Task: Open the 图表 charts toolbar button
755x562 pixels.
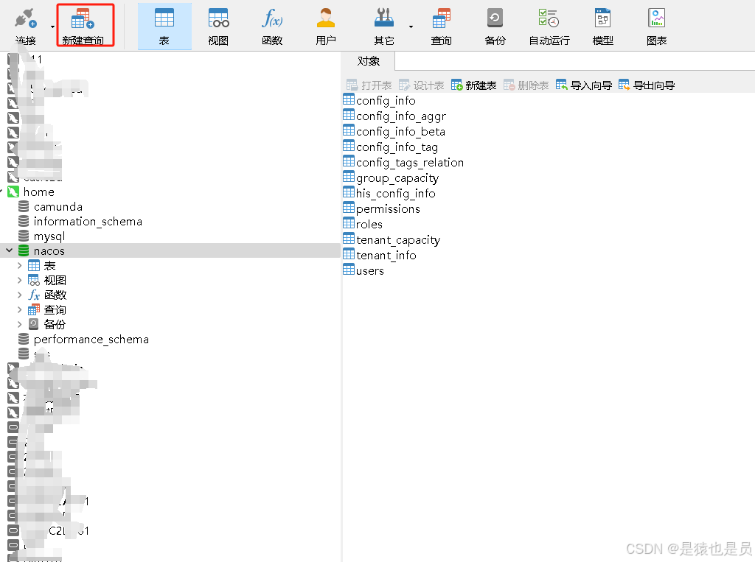Action: [657, 26]
